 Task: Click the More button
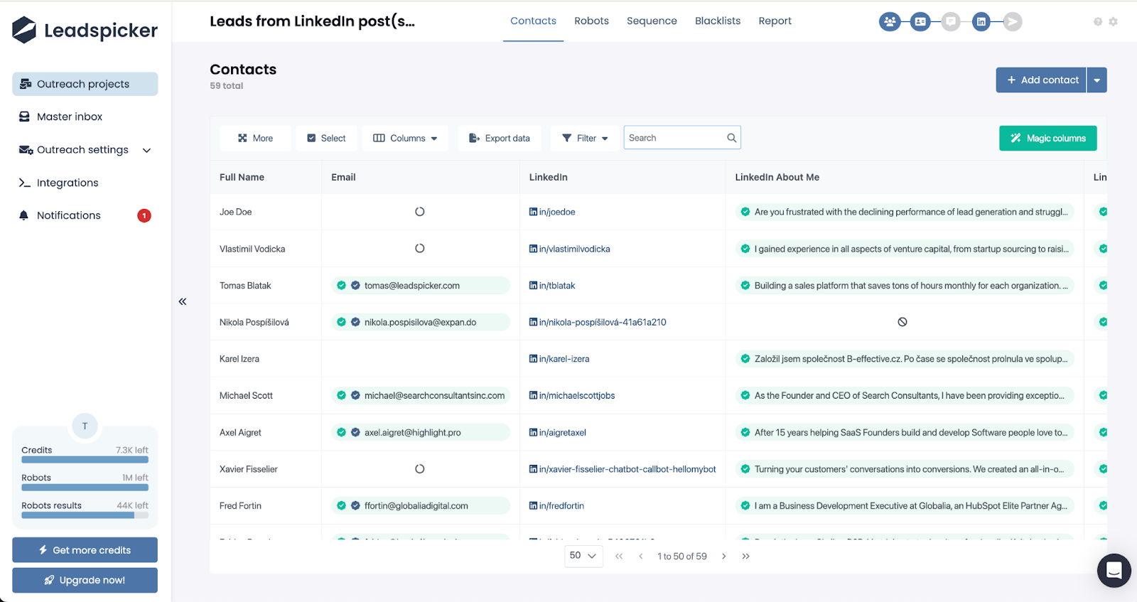(255, 138)
